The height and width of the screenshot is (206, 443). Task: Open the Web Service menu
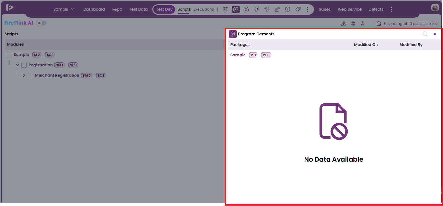tap(350, 9)
